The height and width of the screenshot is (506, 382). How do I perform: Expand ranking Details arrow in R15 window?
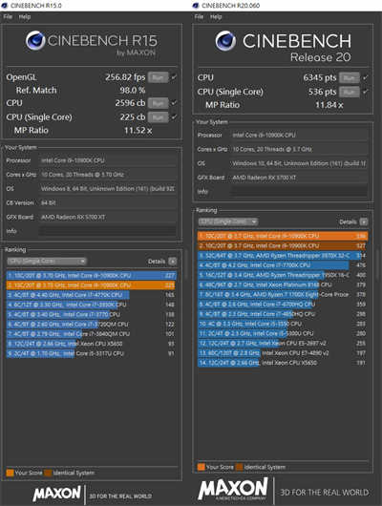(173, 262)
